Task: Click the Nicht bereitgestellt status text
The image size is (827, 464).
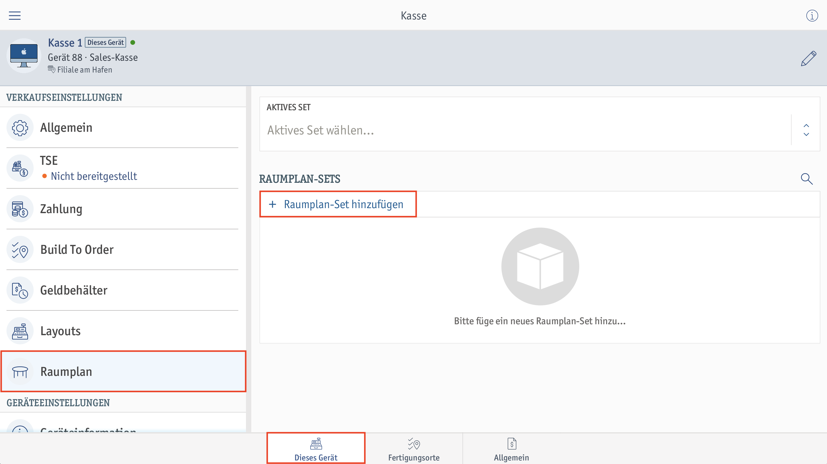Action: [x=94, y=176]
